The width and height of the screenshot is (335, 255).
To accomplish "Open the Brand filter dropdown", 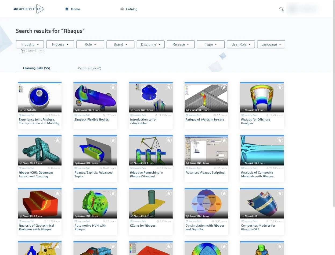I will [x=120, y=44].
